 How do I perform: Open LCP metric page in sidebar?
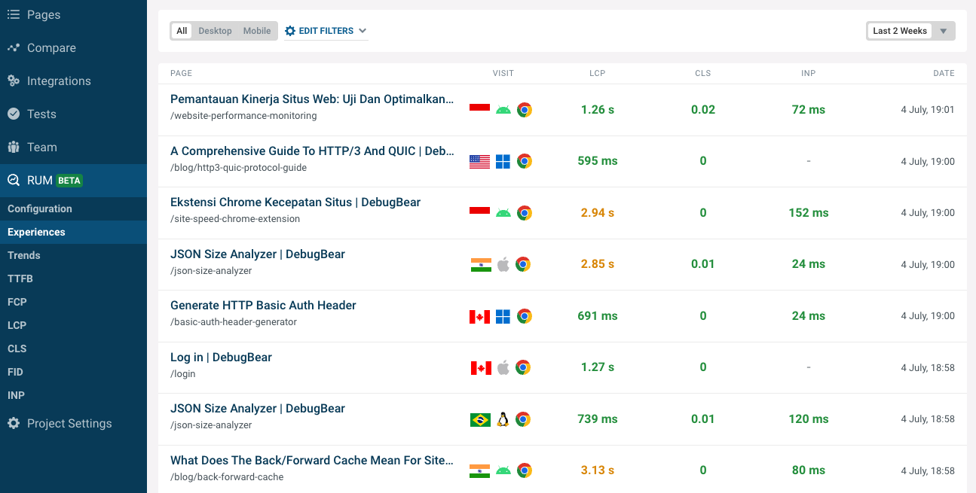click(73, 325)
